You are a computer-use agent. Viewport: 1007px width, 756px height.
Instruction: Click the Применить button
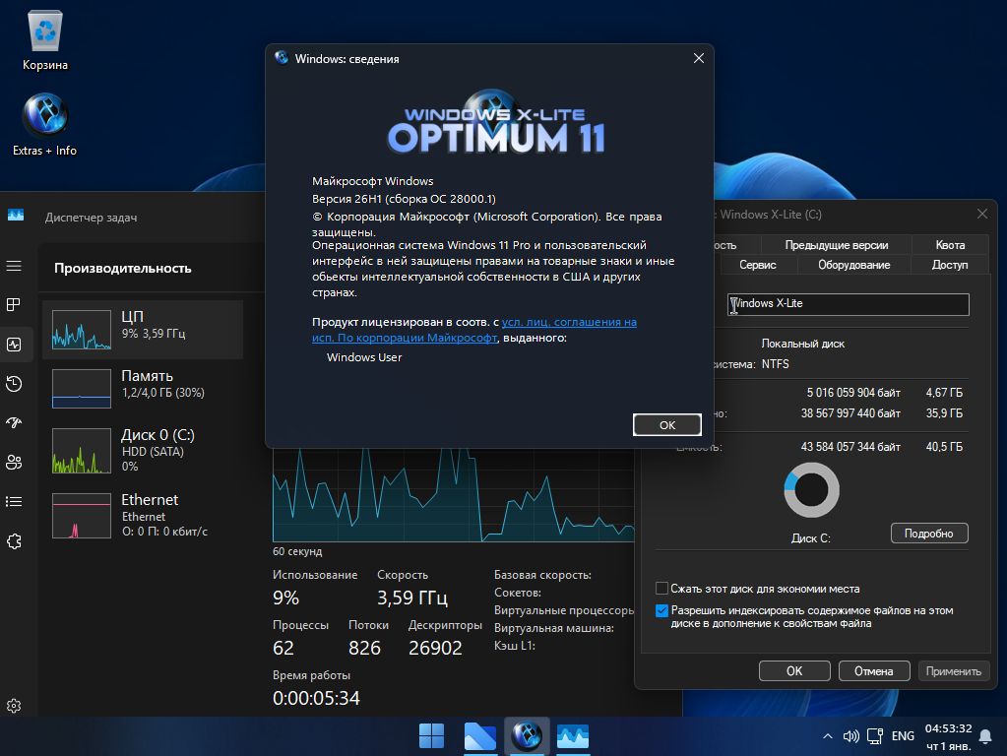pyautogui.click(x=954, y=670)
